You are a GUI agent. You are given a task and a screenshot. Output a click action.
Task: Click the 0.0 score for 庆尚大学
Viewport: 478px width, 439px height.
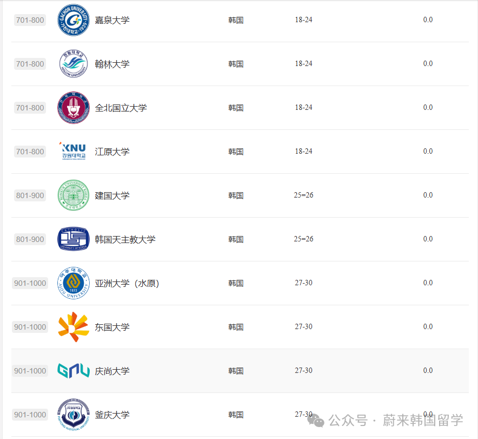tap(428, 371)
